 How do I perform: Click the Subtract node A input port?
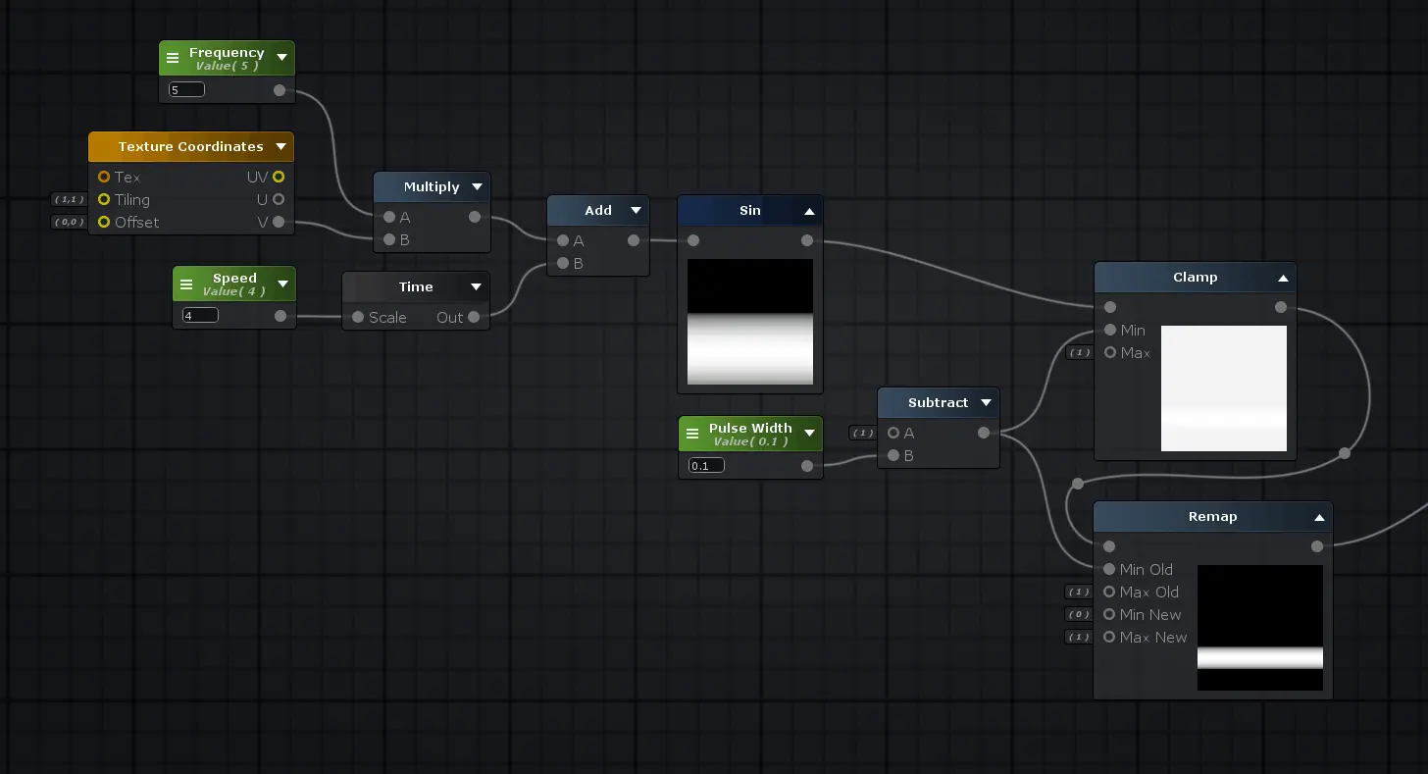tap(893, 433)
